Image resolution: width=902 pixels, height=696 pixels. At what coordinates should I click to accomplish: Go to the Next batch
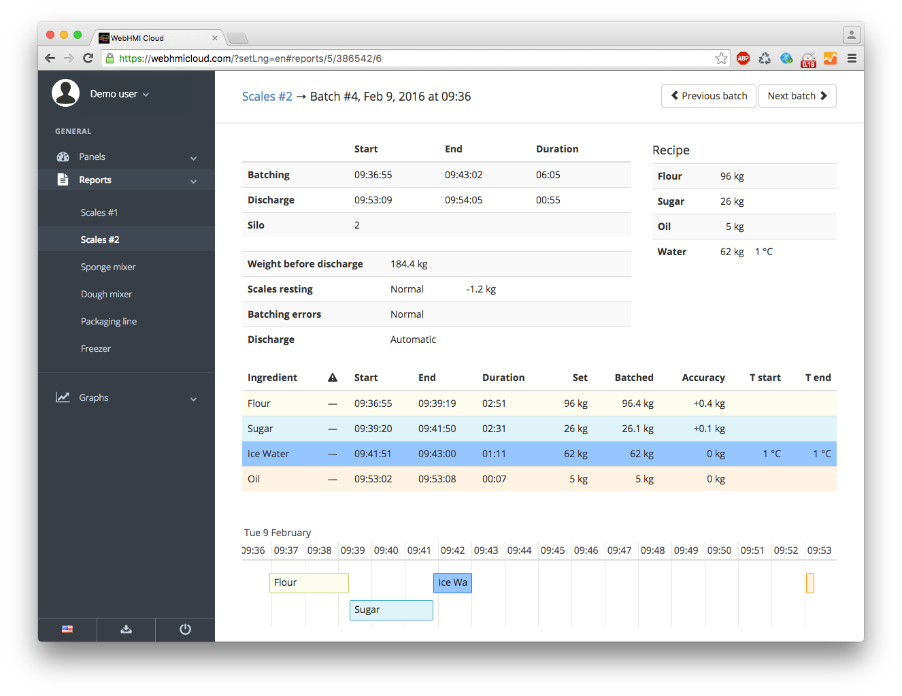pos(797,96)
